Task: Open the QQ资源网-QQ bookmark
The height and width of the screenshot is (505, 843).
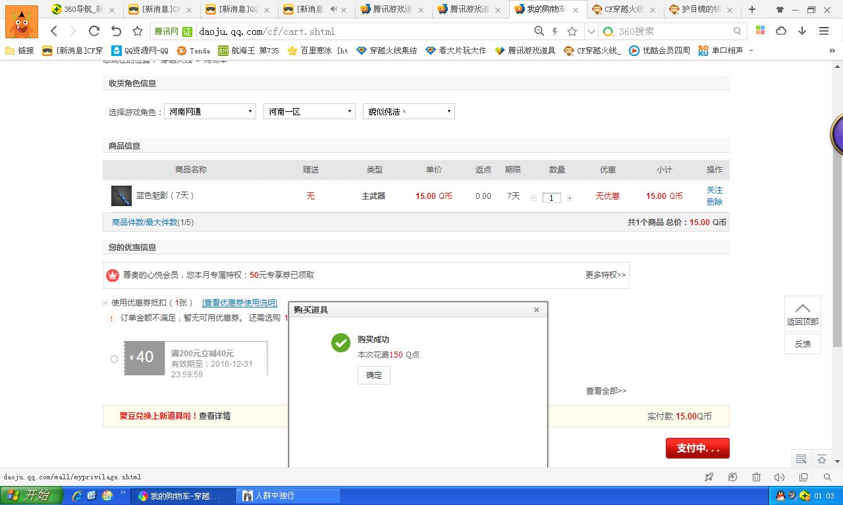Action: coord(139,51)
